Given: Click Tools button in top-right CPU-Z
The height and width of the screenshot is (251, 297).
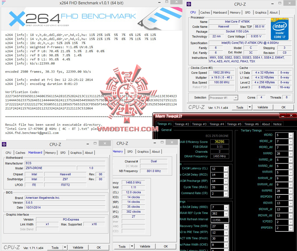Looking at the screenshot, I should (240, 107).
